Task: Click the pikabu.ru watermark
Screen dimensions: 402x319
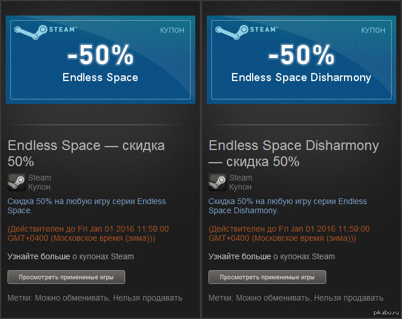Action: pos(386,313)
